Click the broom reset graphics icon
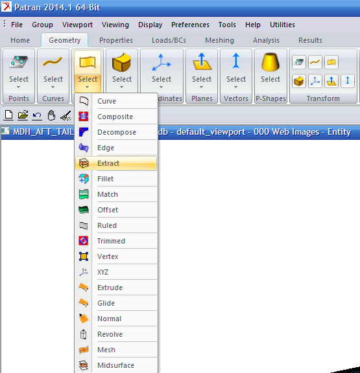The image size is (360, 373). (66, 116)
